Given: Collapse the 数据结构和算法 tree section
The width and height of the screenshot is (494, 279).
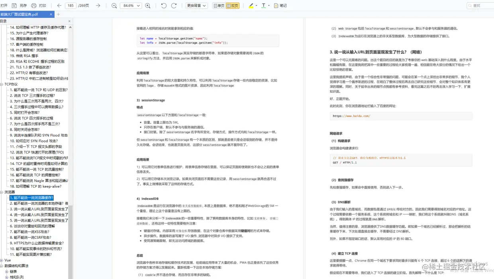Looking at the screenshot, I should [x=2, y=266].
